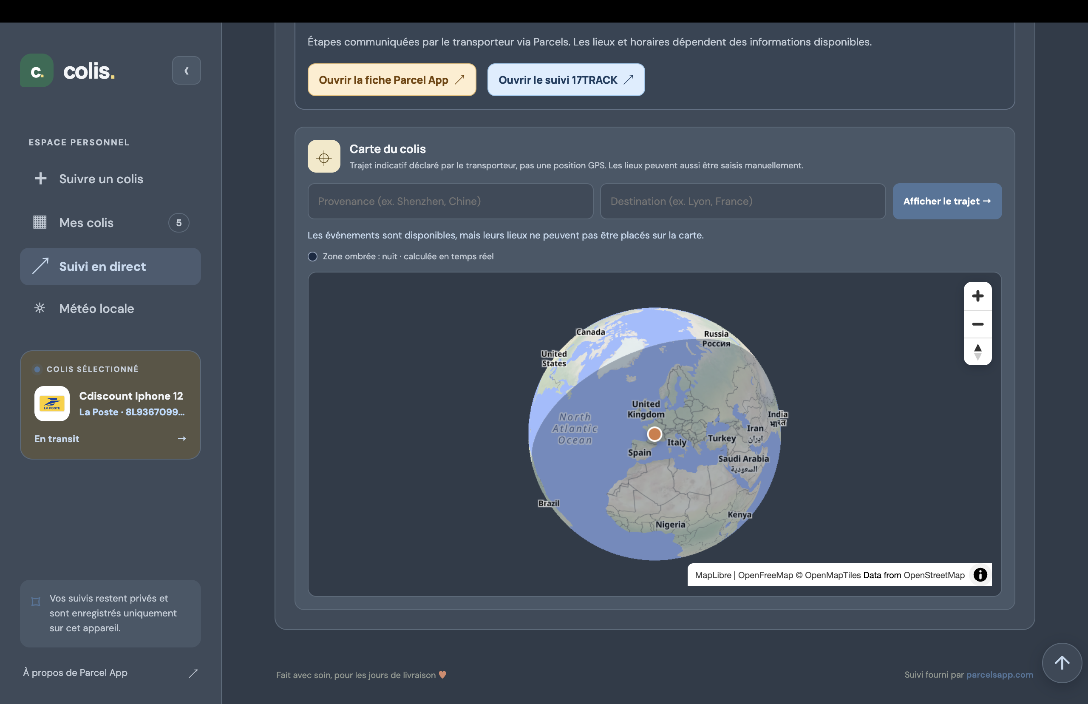The height and width of the screenshot is (704, 1088).
Task: Open the Parcel App sheet button
Action: point(391,79)
